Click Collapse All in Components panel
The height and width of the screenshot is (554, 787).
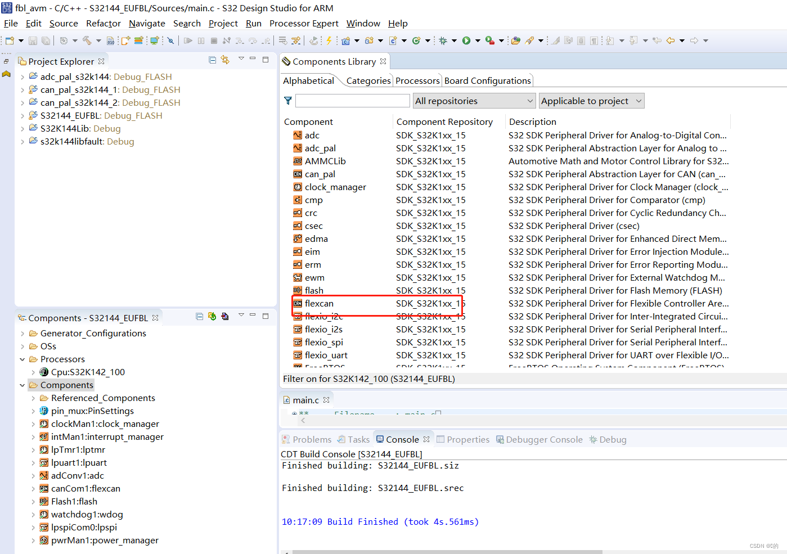(x=199, y=317)
